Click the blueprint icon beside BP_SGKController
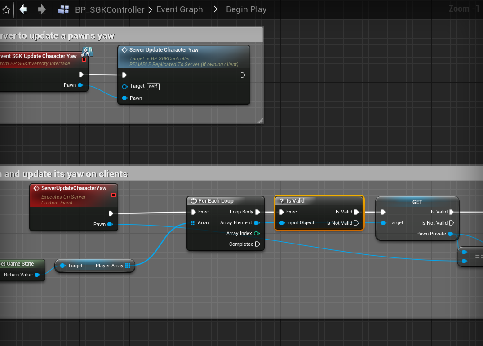 pyautogui.click(x=63, y=9)
